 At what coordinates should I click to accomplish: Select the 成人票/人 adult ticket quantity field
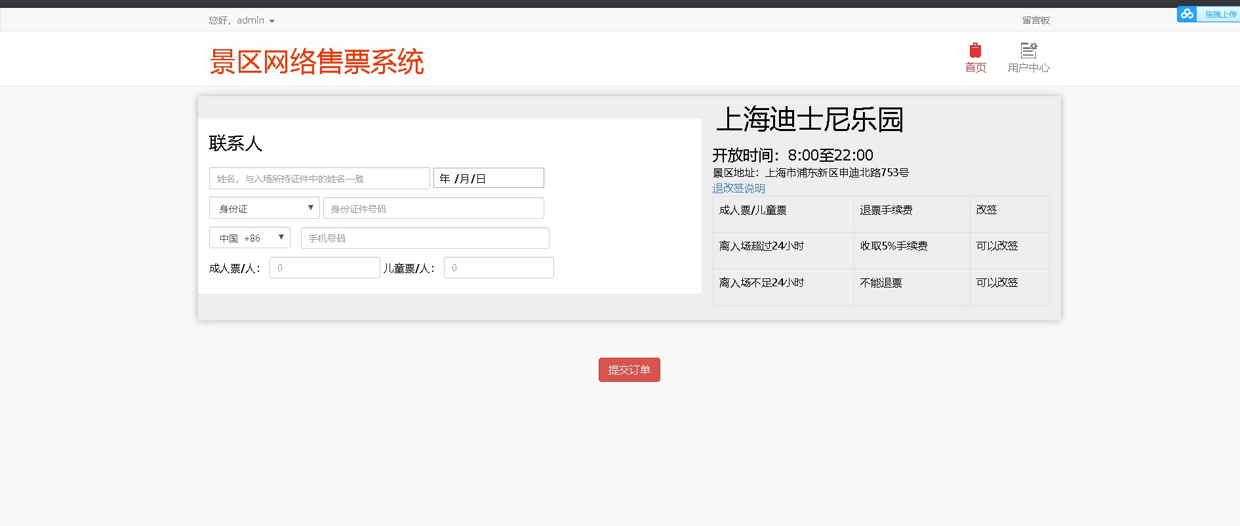[325, 268]
